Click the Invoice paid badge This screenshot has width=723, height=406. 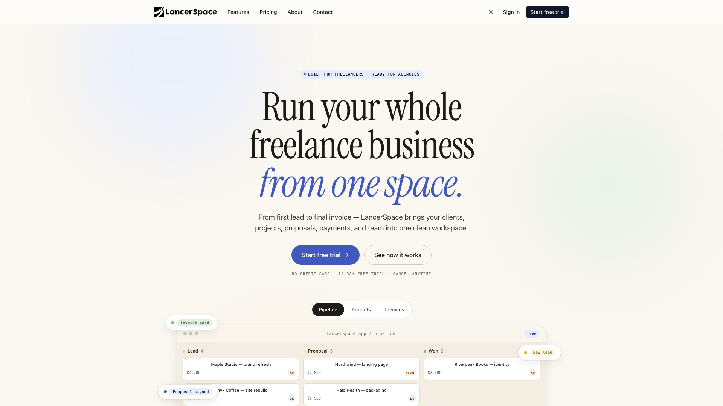click(192, 323)
